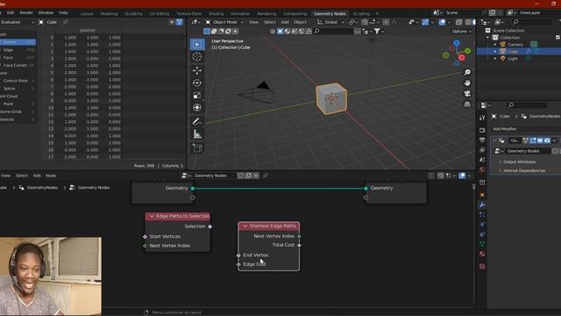Select the Annotate tool

tap(197, 121)
